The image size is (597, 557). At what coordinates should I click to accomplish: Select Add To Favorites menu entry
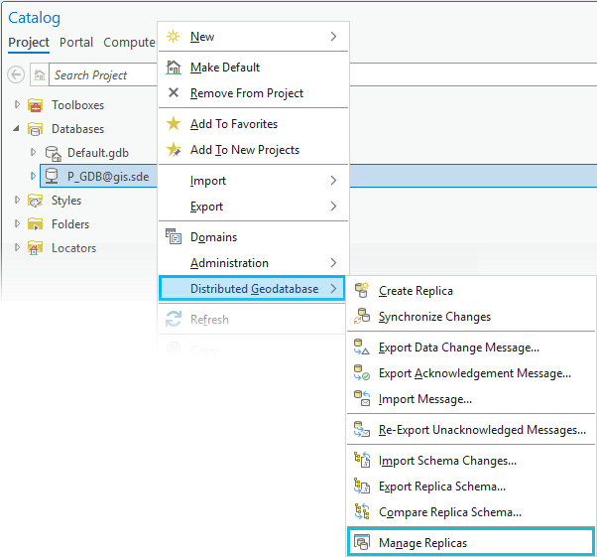point(254,124)
